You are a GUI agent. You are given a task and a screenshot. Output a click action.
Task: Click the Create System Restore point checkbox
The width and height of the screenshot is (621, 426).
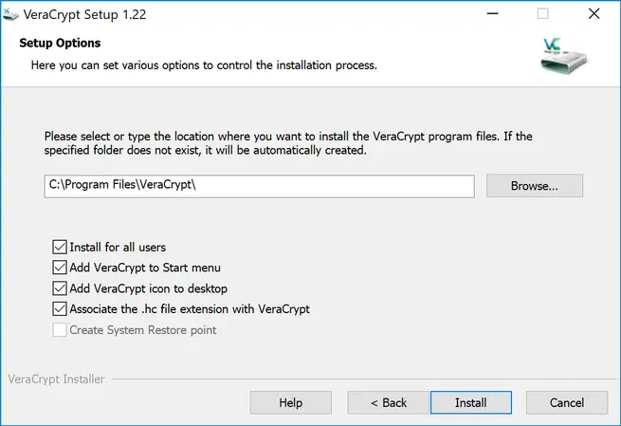click(x=61, y=330)
